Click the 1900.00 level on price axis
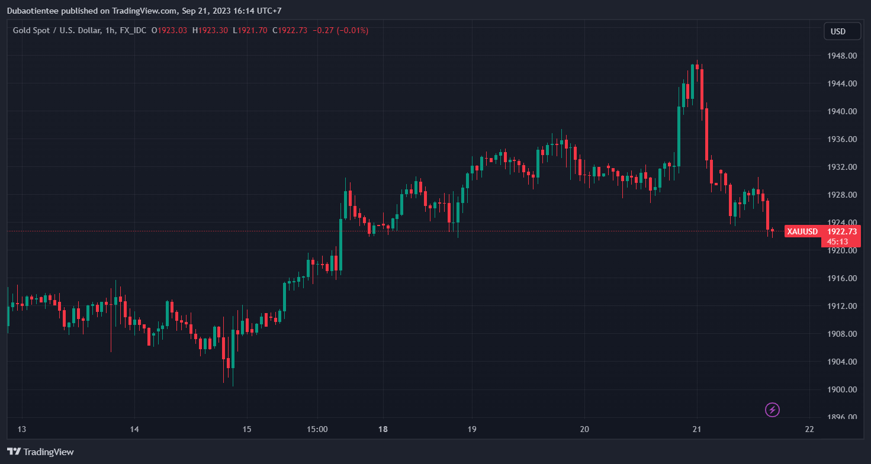This screenshot has height=464, width=871. (x=841, y=389)
